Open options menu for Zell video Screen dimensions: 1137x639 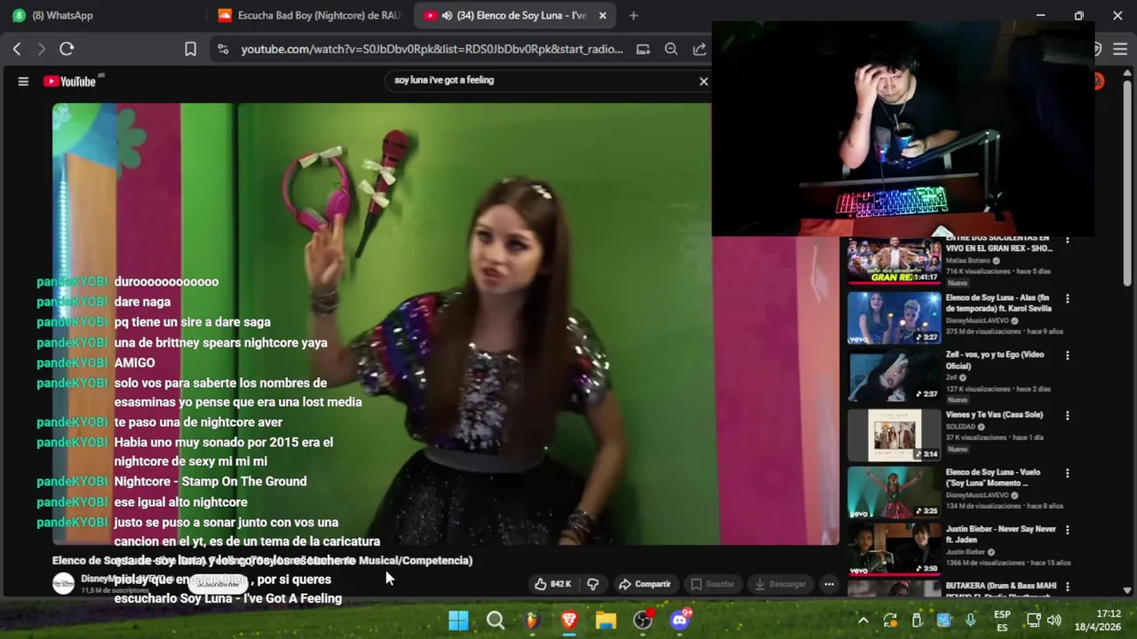click(x=1068, y=357)
